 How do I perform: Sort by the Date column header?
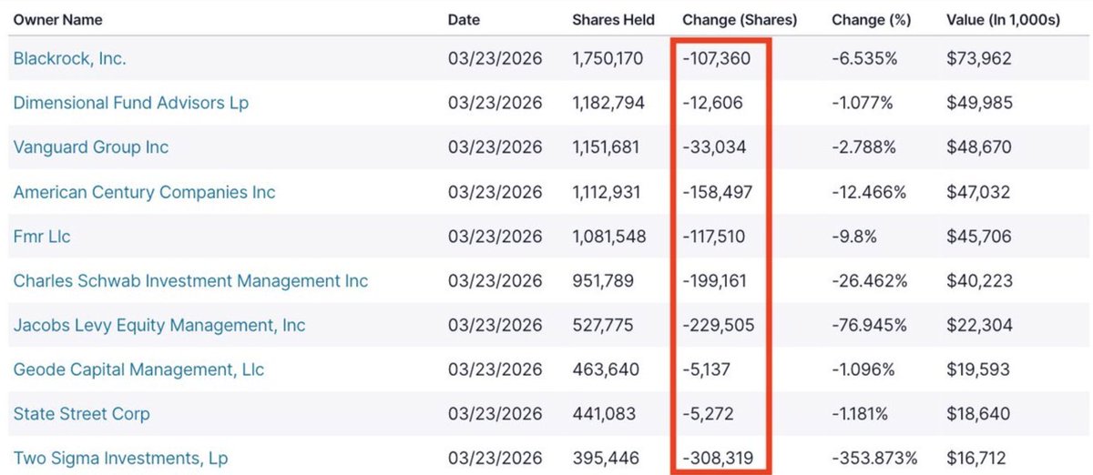coord(464,19)
